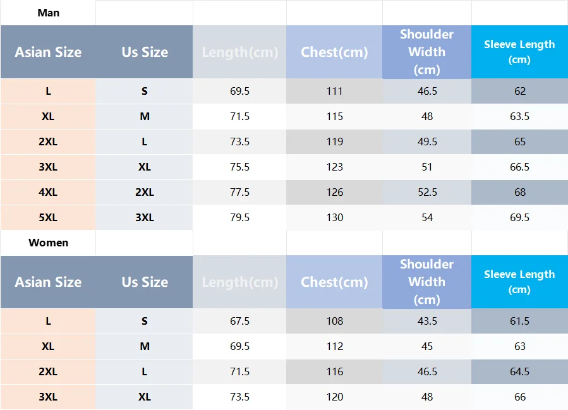Click sleeve length value 66.5
Screen dimensions: 568x410
(x=519, y=167)
